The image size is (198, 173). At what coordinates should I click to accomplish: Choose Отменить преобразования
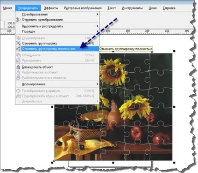pyautogui.click(x=57, y=20)
